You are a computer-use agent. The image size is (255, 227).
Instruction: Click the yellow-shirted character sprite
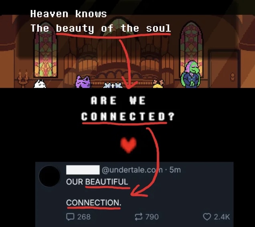pos(158,83)
